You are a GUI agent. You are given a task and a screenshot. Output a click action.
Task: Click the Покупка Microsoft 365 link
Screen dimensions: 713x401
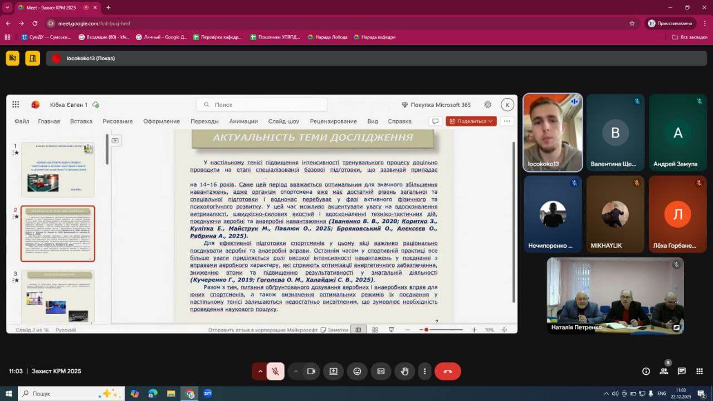pos(436,105)
